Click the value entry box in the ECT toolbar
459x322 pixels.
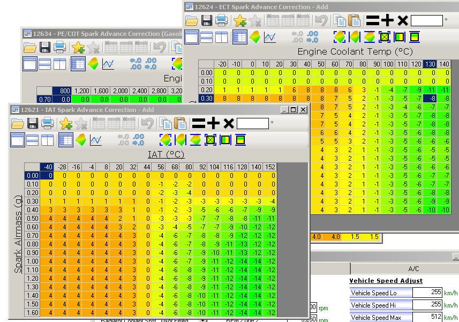pos(426,21)
